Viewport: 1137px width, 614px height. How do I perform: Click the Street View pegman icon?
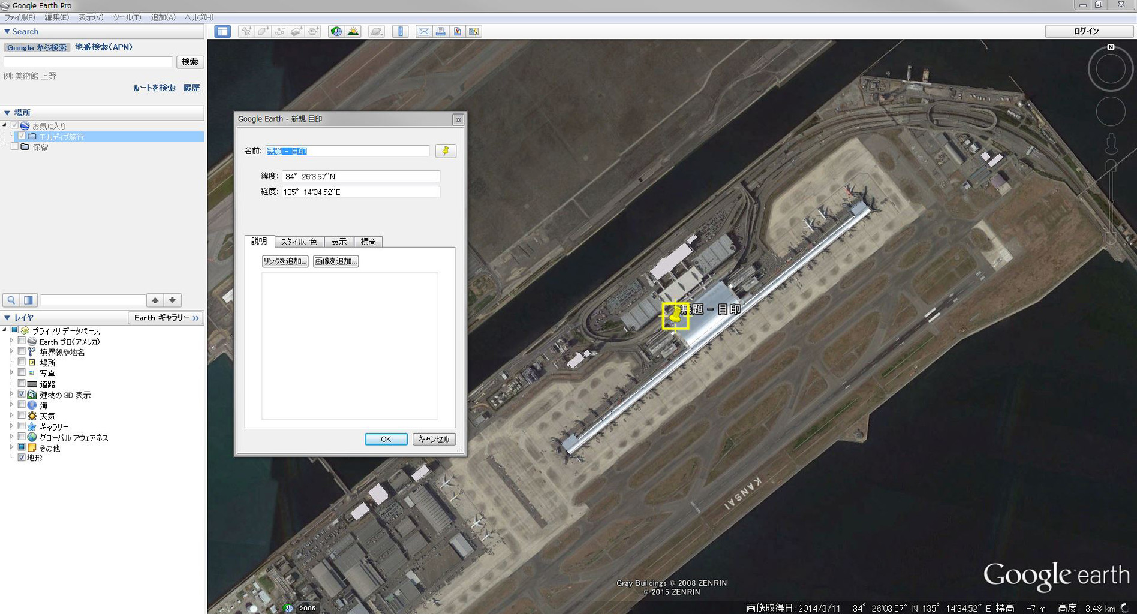1111,144
